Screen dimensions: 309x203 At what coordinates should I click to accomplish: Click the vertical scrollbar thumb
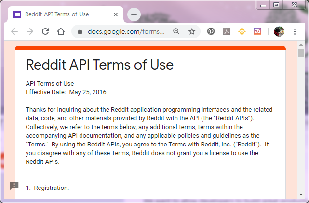coord(301,53)
